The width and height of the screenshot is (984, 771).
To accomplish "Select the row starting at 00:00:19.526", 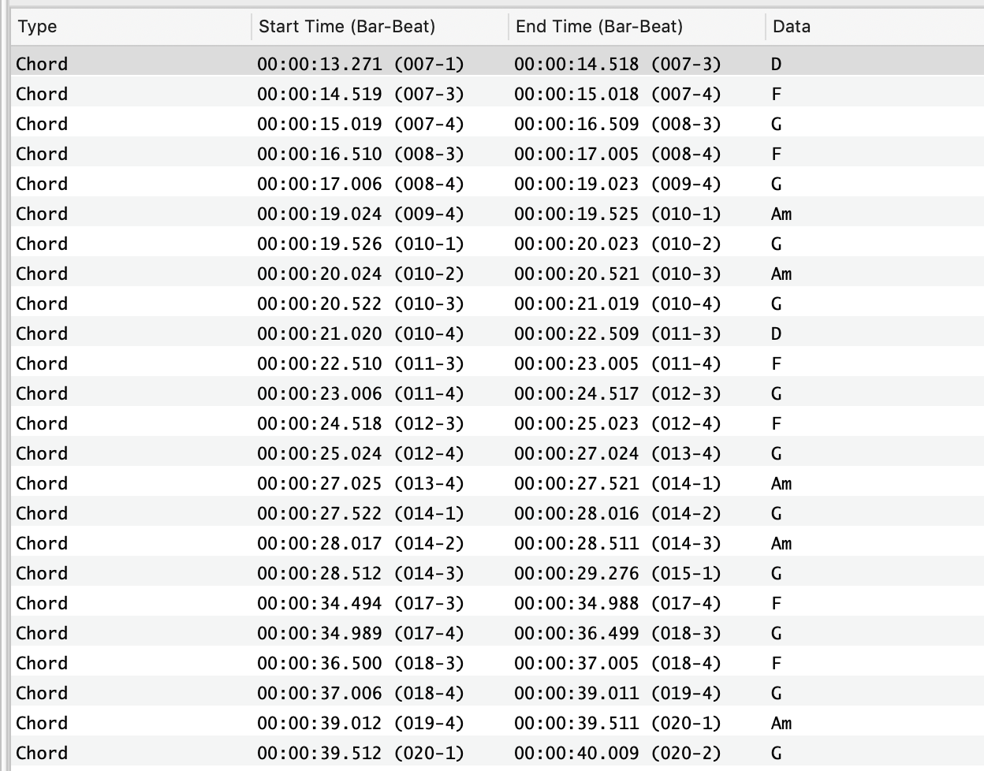I will (x=498, y=244).
